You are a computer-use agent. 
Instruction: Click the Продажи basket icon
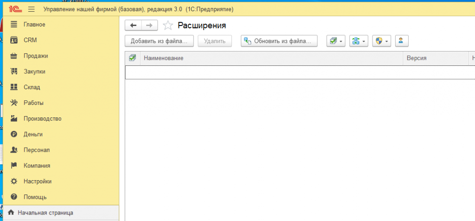(x=14, y=56)
